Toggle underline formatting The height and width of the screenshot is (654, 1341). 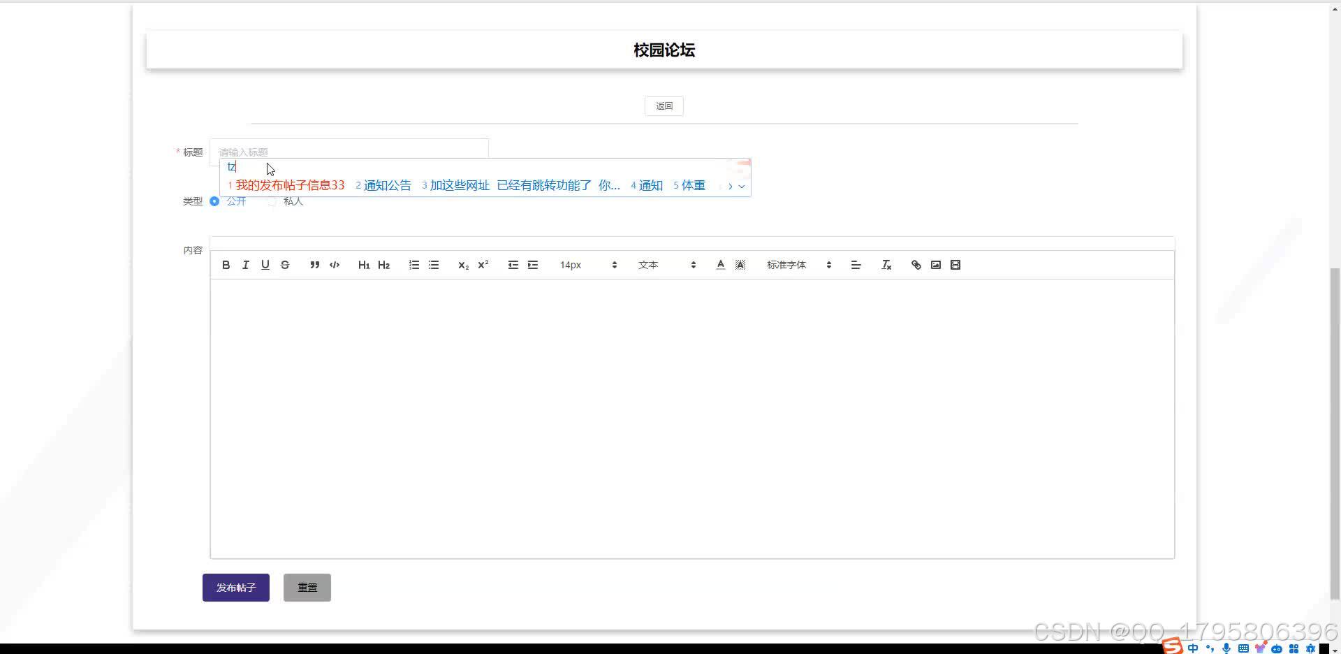[265, 265]
